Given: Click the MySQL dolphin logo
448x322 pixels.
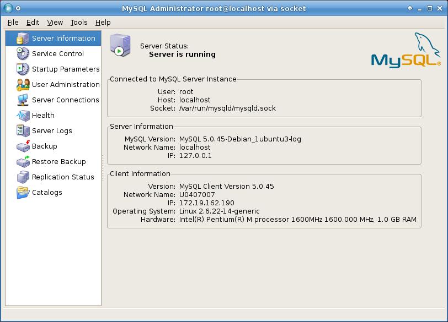Looking at the screenshot, I should click(406, 51).
